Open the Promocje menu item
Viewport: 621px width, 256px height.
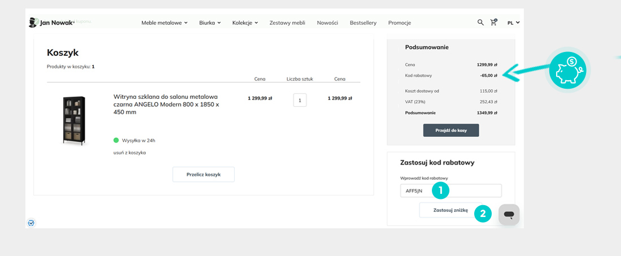[x=400, y=23]
